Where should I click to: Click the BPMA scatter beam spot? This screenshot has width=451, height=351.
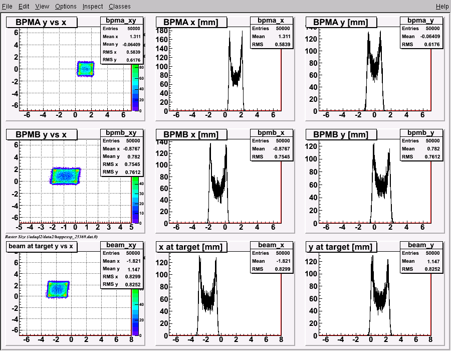[x=85, y=69]
